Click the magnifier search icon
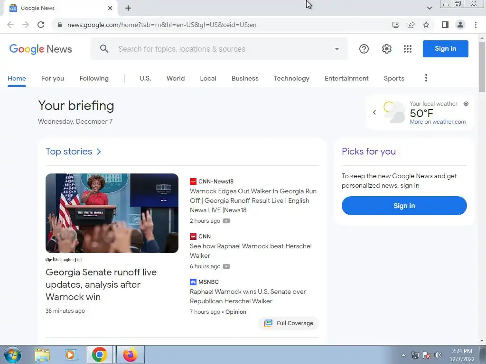This screenshot has width=486, height=364. point(104,49)
